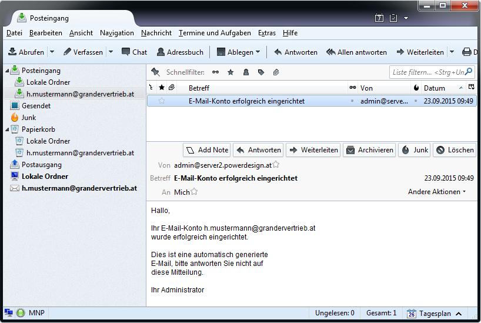The image size is (481, 323).
Task: Filter messages by attachment paperclip icon
Action: pos(276,72)
